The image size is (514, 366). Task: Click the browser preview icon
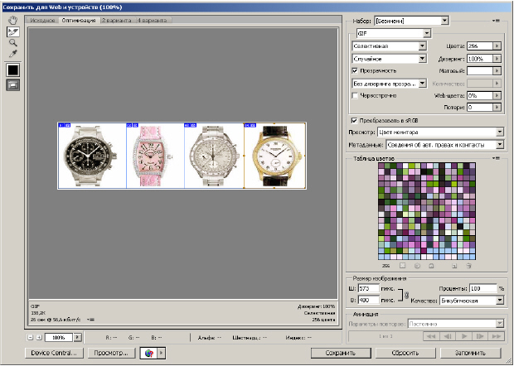pos(150,353)
